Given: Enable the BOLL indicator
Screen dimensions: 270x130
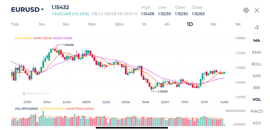Looking at the screenshot, I should point(257,64).
